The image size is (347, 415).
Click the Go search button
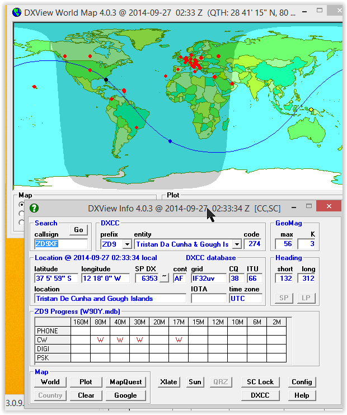tap(78, 230)
